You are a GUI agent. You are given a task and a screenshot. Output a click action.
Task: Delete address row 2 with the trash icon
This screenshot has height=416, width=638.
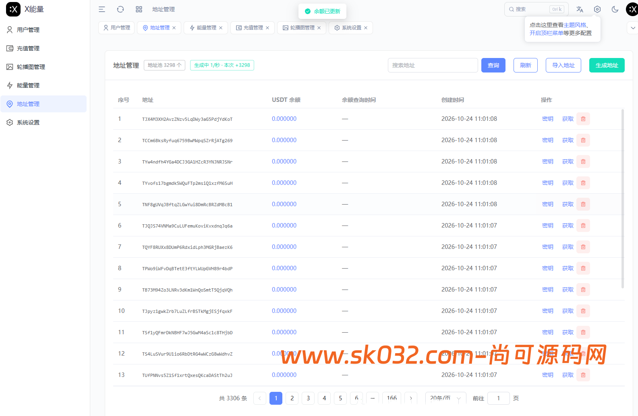583,140
